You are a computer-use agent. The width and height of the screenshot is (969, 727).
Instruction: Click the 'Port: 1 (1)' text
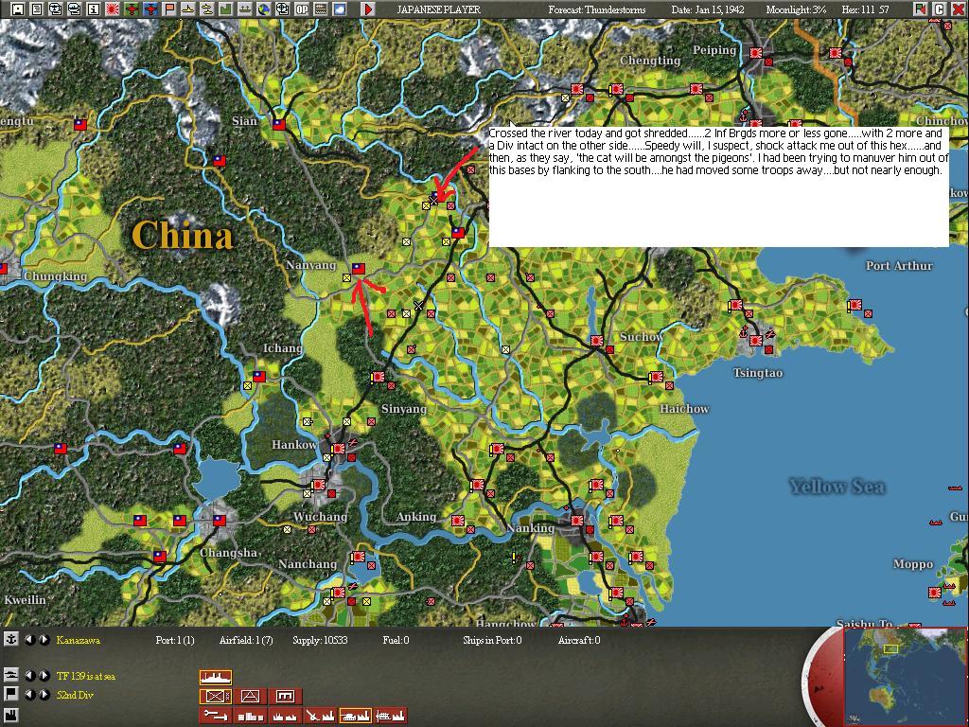175,640
